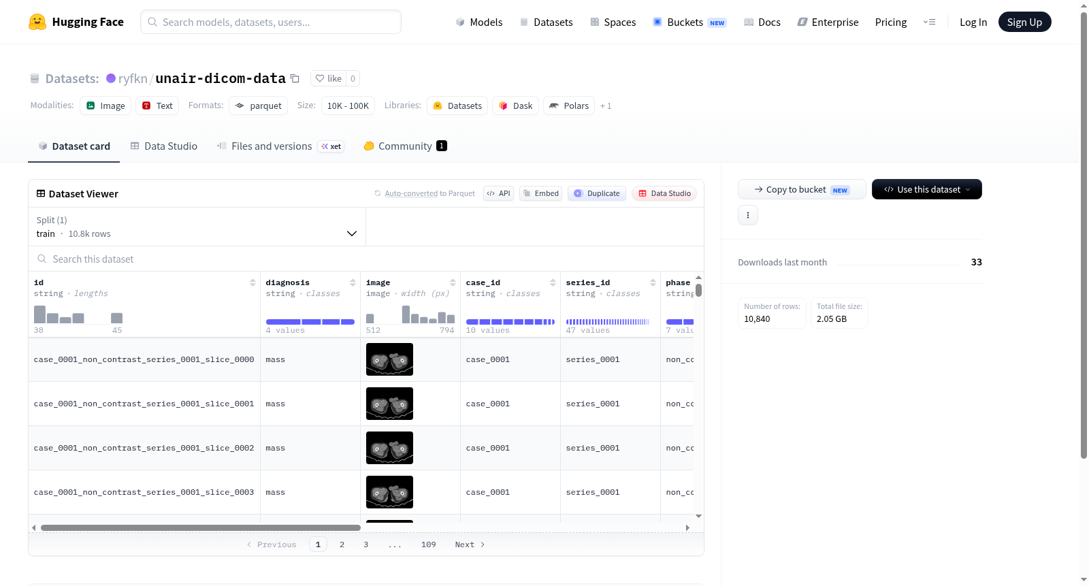The width and height of the screenshot is (1089, 586).
Task: Click the Polars library tag
Action: coord(569,105)
